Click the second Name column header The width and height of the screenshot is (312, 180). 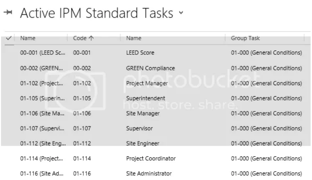134,38
